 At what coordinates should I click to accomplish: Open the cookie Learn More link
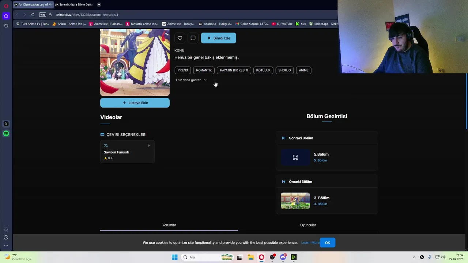click(310, 243)
